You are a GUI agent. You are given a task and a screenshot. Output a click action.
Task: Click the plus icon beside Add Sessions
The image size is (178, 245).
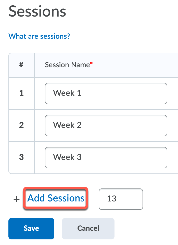click(x=16, y=199)
